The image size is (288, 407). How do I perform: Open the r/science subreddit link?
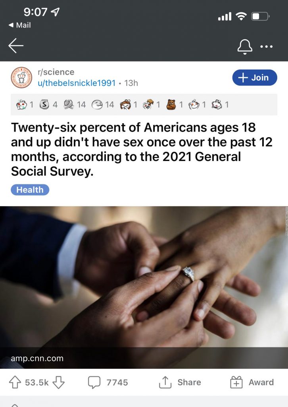pyautogui.click(x=56, y=72)
